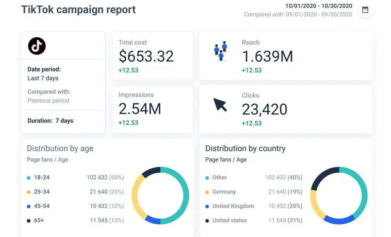The image size is (391, 237).
Task: Select the Distribution by country panel header
Action: click(x=245, y=149)
